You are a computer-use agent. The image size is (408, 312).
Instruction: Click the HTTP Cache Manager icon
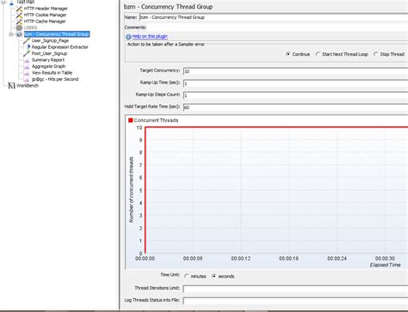click(x=19, y=21)
